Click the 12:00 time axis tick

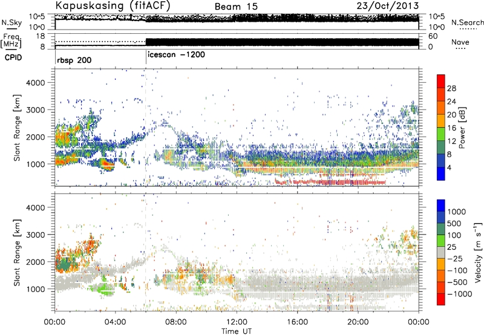[237, 322]
